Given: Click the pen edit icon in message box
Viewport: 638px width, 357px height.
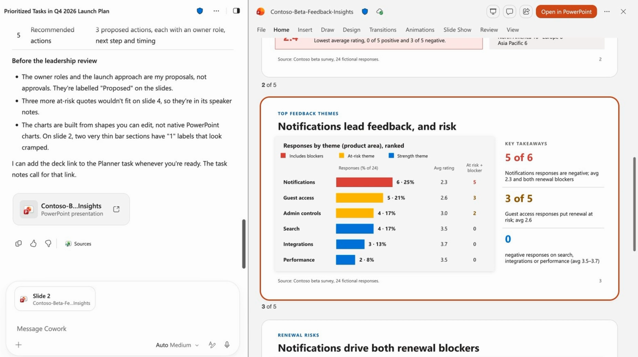Looking at the screenshot, I should [212, 345].
